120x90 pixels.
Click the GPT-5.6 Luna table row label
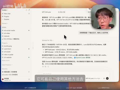click(x=46, y=12)
